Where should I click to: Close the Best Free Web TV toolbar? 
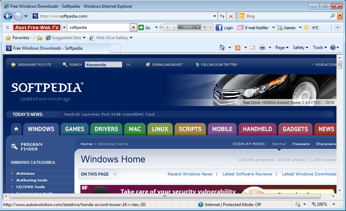click(7, 27)
